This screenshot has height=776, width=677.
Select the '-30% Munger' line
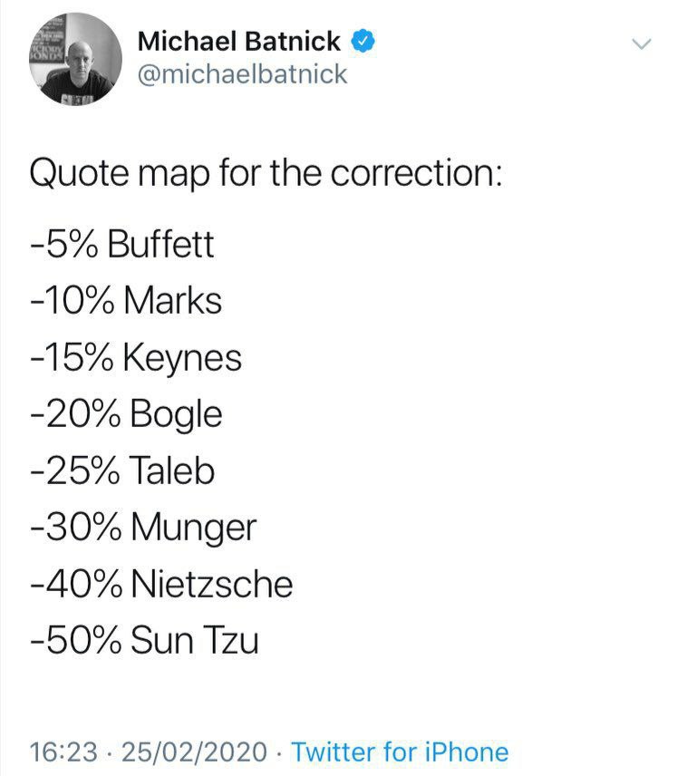143,528
